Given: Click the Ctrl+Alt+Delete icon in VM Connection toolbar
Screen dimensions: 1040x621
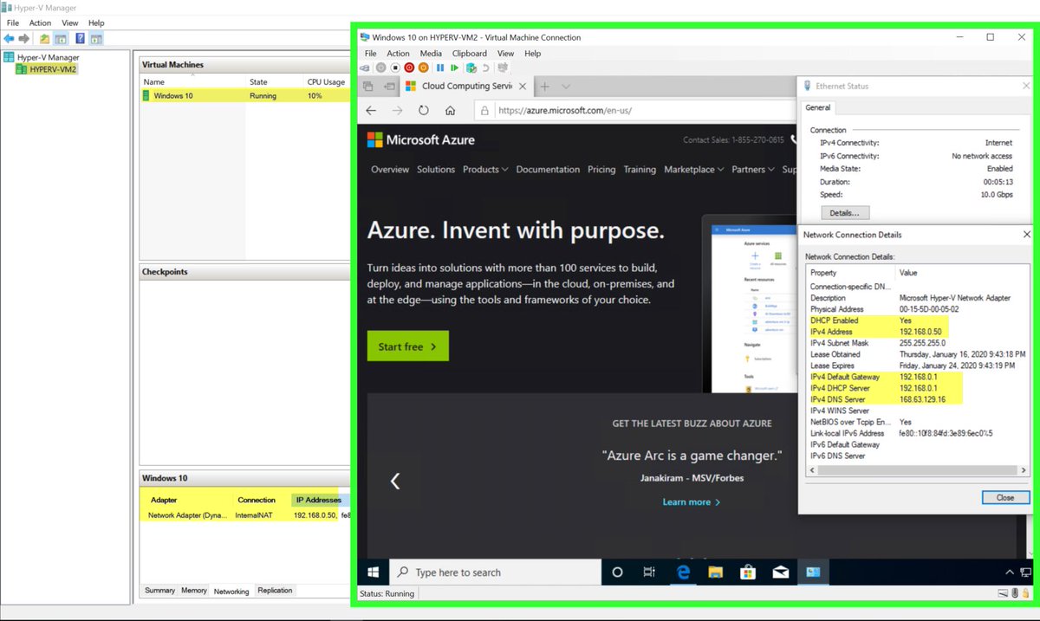Looking at the screenshot, I should [367, 68].
